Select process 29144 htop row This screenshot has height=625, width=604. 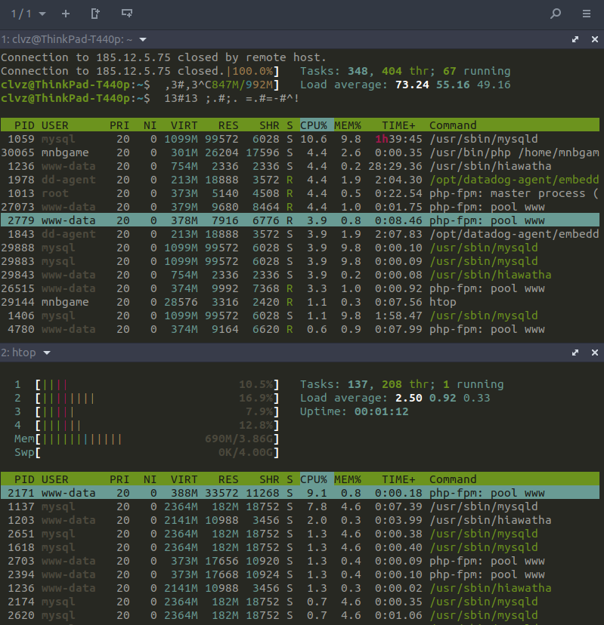(300, 302)
